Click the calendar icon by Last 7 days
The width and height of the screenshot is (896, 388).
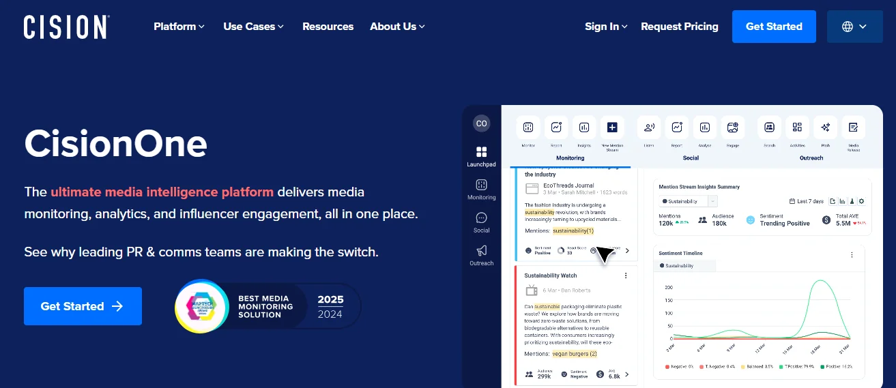[x=792, y=201]
